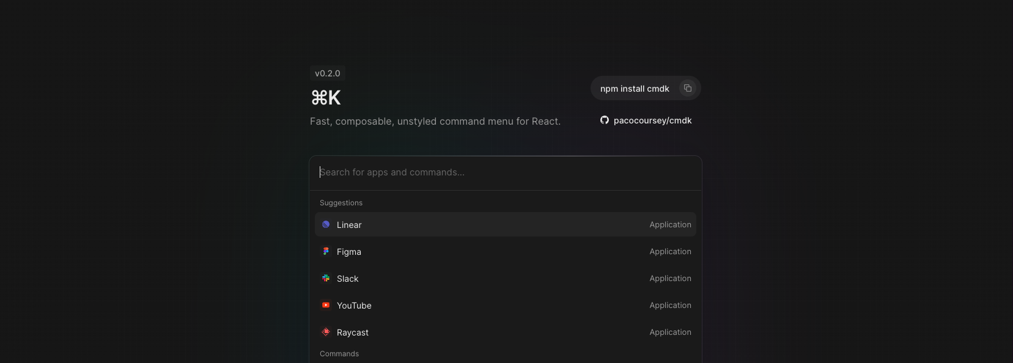The image size is (1013, 363).
Task: Click the Application label on the Slack row
Action: coord(671,279)
